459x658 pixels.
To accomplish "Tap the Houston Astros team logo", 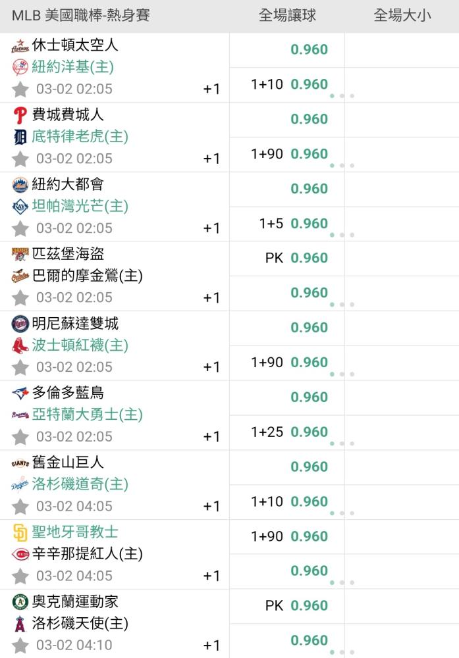I will pyautogui.click(x=20, y=45).
